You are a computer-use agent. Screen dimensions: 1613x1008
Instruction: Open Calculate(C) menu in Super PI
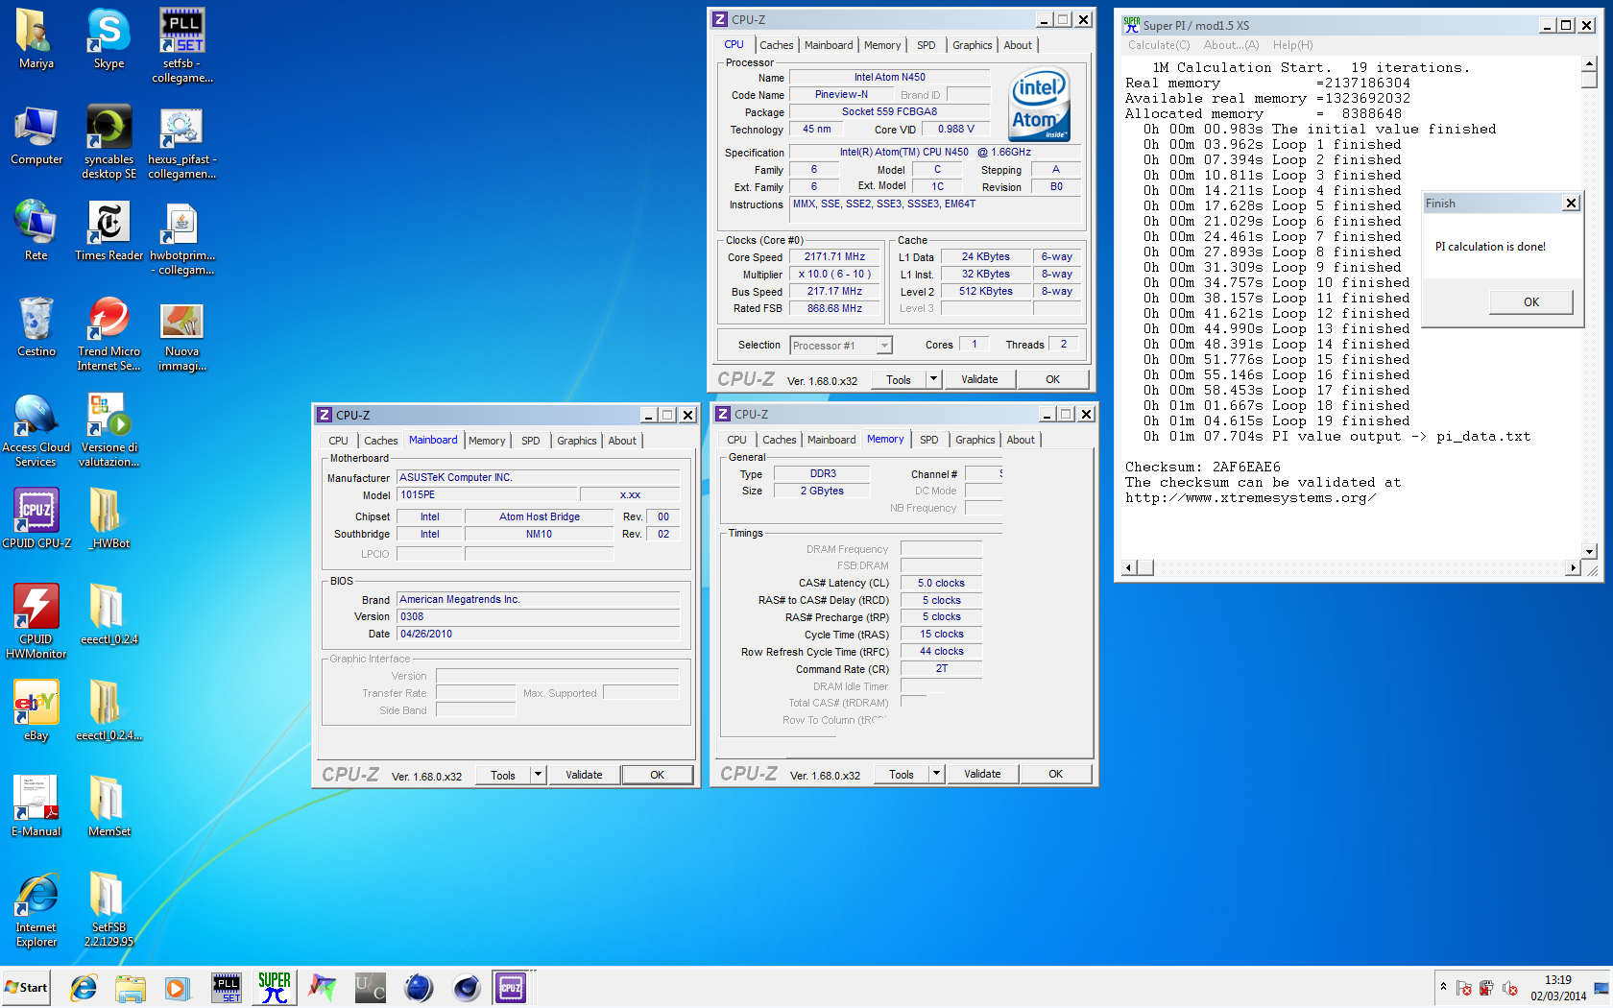[1158, 45]
